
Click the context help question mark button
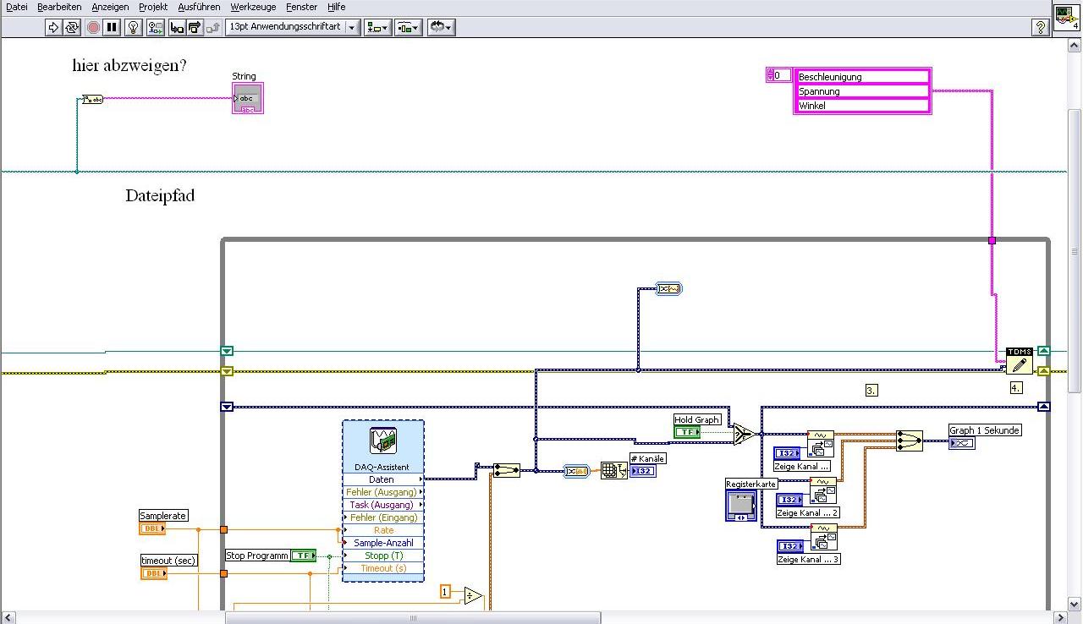coord(1041,27)
